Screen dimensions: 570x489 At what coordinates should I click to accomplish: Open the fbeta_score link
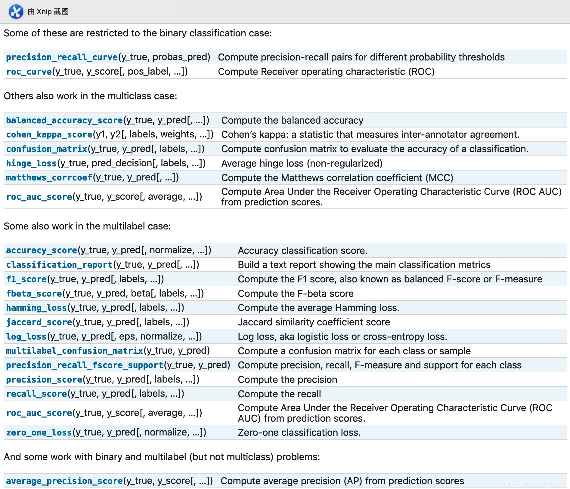pos(34,294)
